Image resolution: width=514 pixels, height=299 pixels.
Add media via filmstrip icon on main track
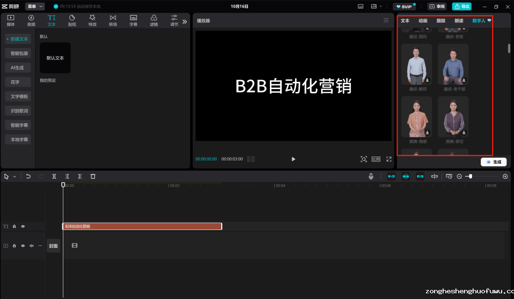75,245
